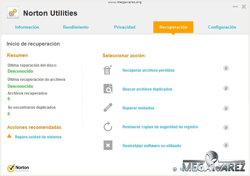250x176 pixels.
Task: Show info for Restaurar copias de seguridad
Action: [x=226, y=128]
